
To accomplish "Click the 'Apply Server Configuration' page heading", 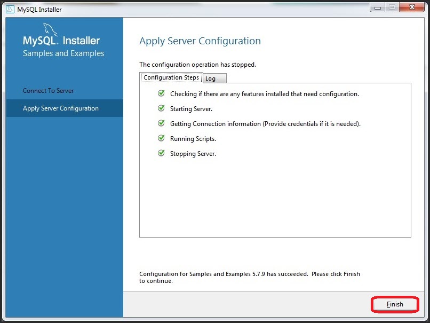I will 200,41.
